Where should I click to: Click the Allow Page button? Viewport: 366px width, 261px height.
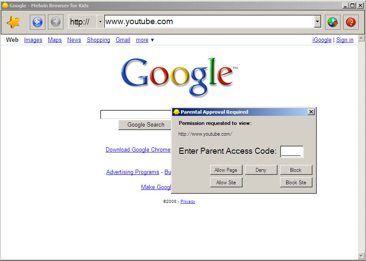[x=226, y=170]
